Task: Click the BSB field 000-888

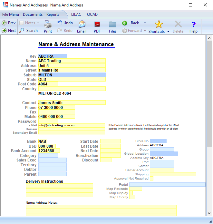Action: point(47,146)
